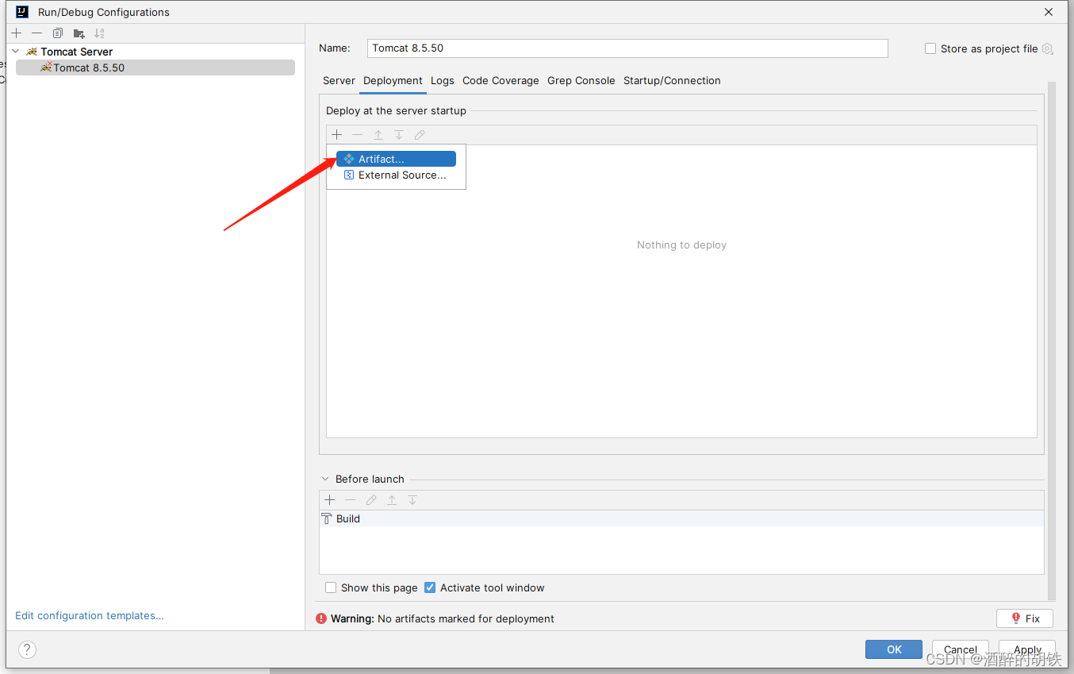Enable Store as project file checkbox
The image size is (1074, 674).
(x=930, y=48)
